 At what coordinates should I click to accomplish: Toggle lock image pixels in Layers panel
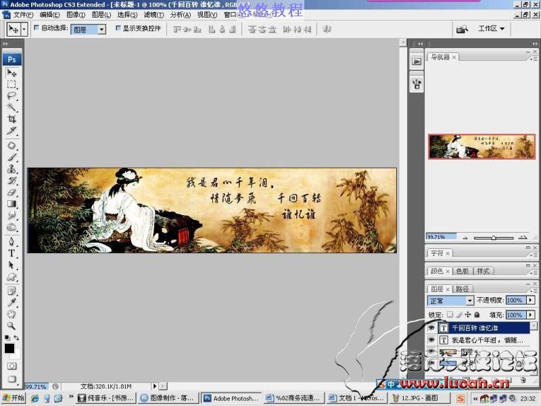459,315
